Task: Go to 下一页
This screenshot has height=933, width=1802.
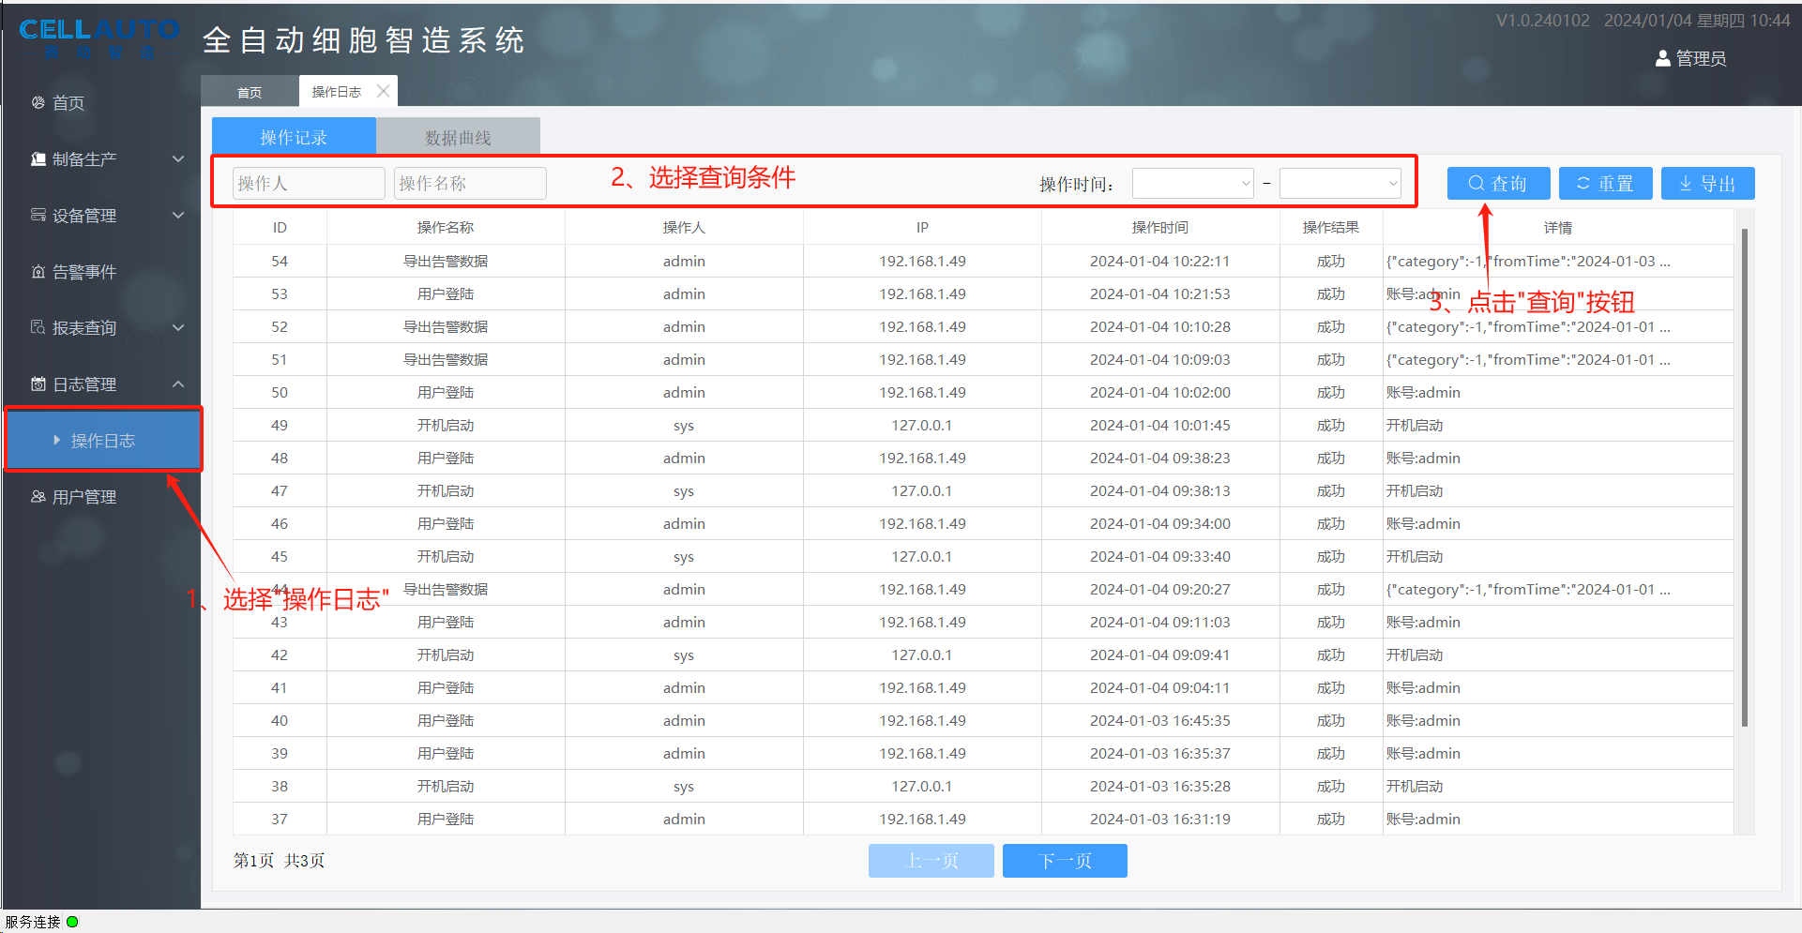Action: click(x=1065, y=861)
